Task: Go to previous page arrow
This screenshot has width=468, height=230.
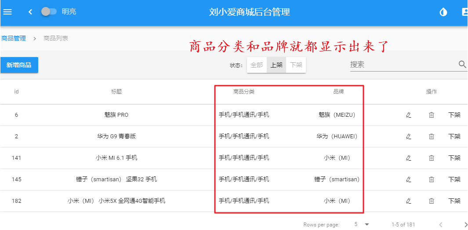Action: tap(441, 224)
